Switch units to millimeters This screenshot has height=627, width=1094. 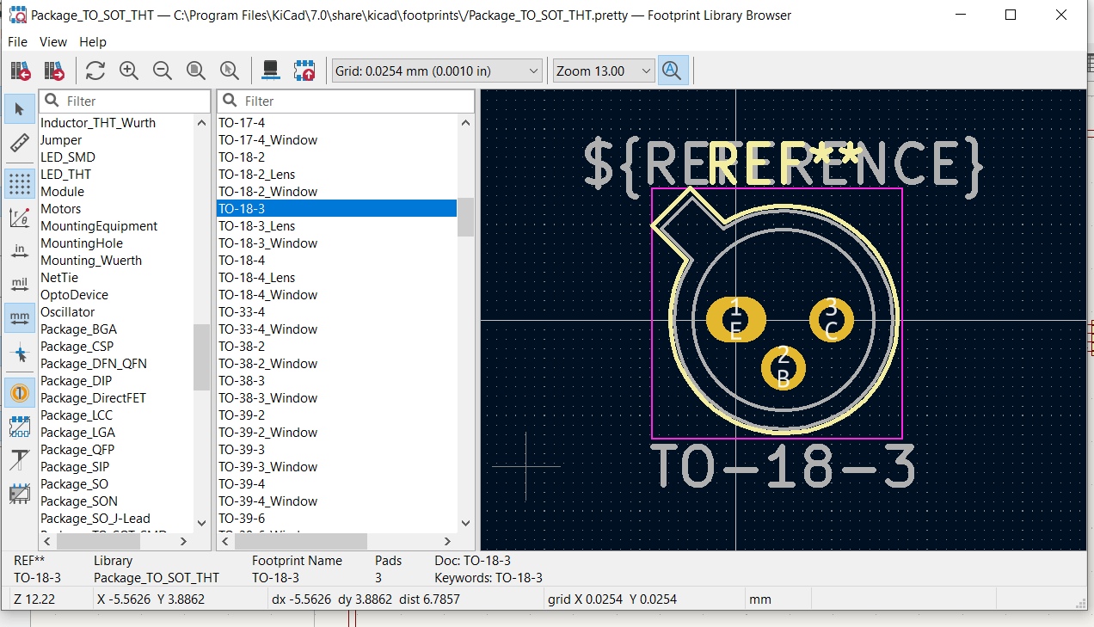20,318
